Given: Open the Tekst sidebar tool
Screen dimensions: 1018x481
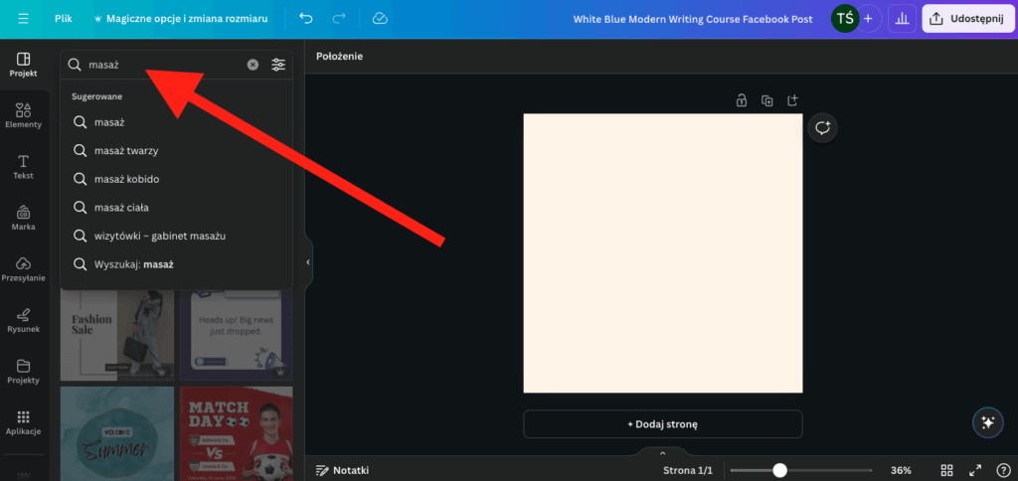Looking at the screenshot, I should pos(24,167).
